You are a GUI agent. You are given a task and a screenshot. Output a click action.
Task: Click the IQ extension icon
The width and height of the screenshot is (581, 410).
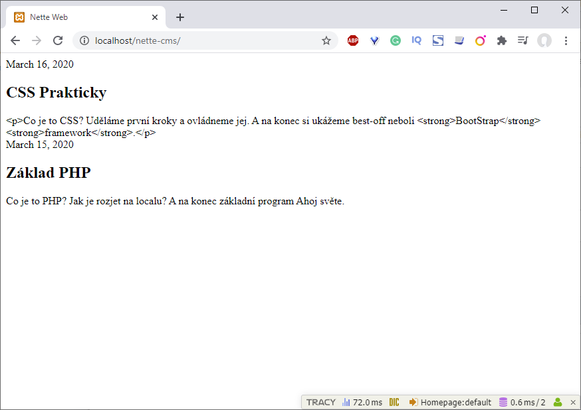417,40
